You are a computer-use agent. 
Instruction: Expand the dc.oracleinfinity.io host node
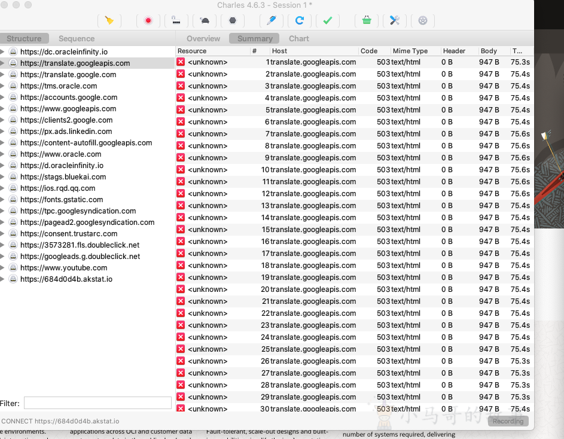2,52
